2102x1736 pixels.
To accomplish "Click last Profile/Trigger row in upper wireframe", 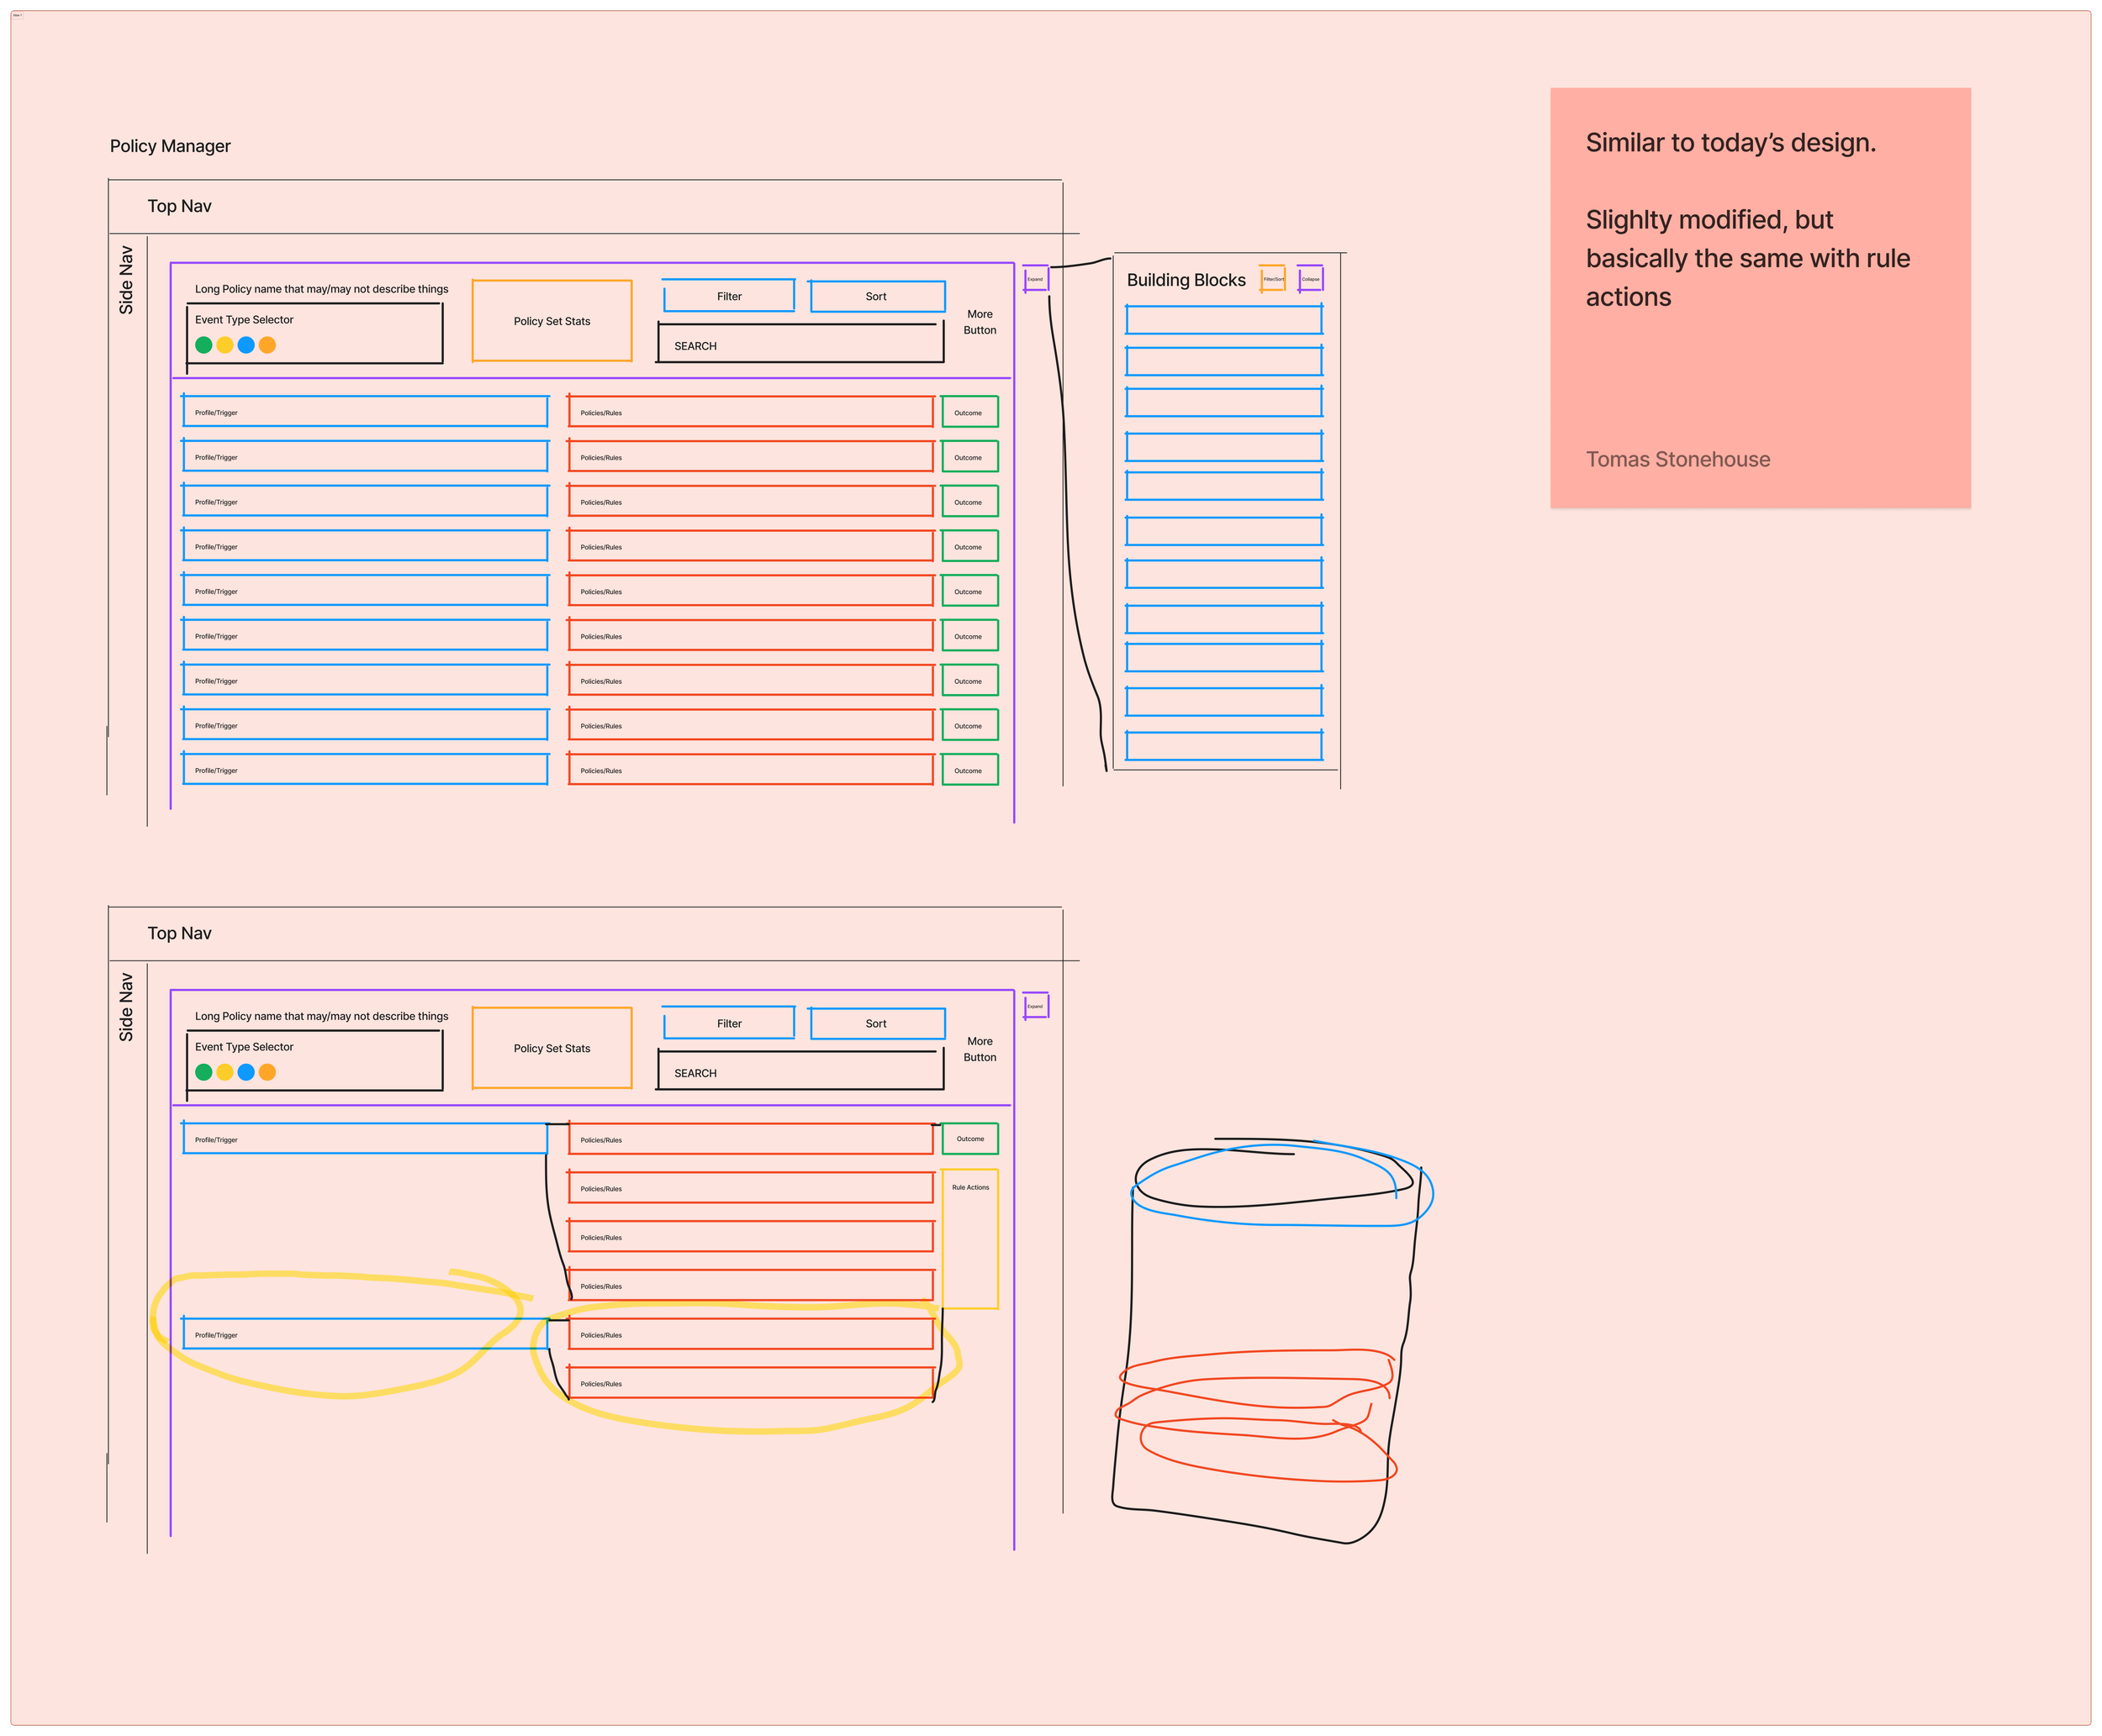I will pos(365,770).
